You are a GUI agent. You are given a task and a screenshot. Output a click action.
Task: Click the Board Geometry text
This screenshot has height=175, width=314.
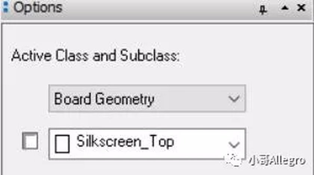tap(104, 99)
